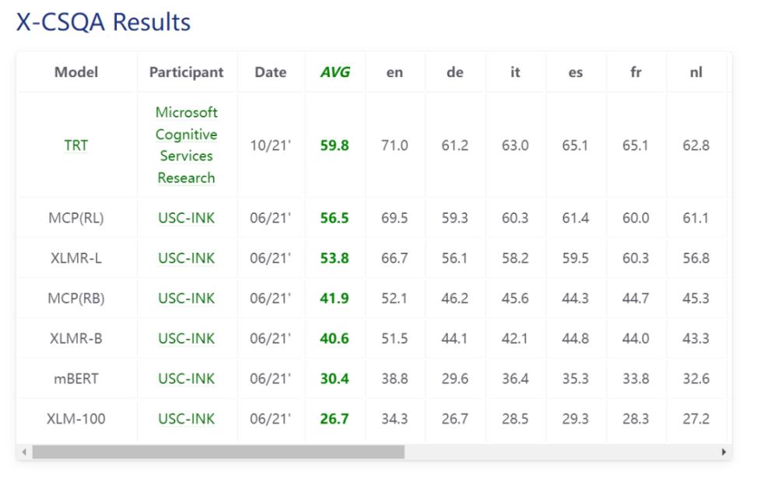Click the AVG column header
Viewport: 778px width, 486px height.
(335, 72)
